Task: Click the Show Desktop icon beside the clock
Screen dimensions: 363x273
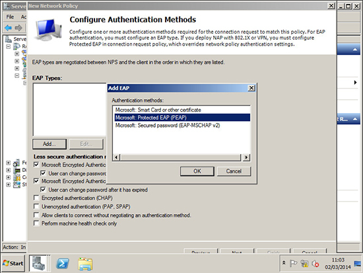Action: [x=358, y=264]
